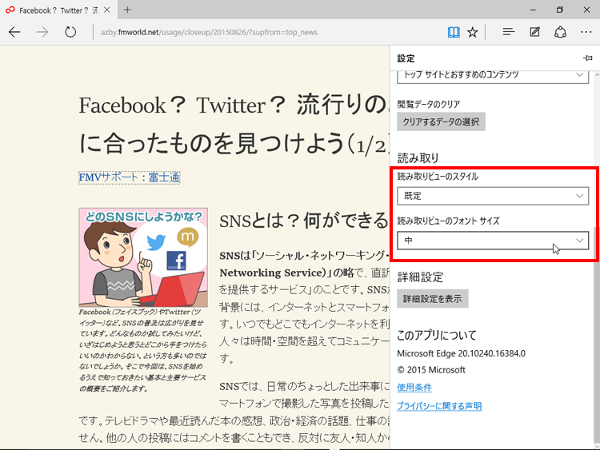Open the 使用条件 link

pos(414,387)
